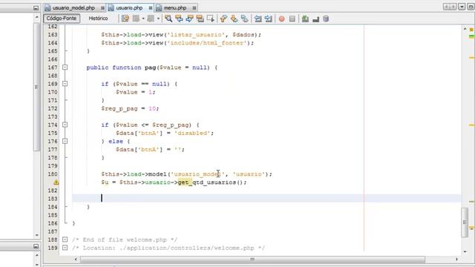Screen dimensions: 475x267
Task: Click warning hint icon beside get_qtd_usuarios line
Action: 56,182
